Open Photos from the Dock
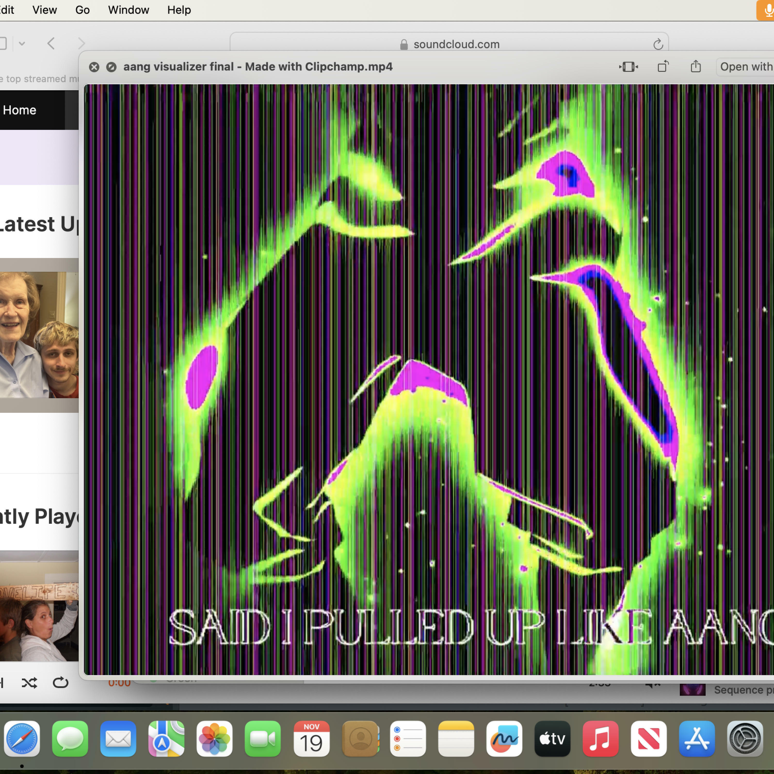The image size is (774, 774). (x=214, y=739)
